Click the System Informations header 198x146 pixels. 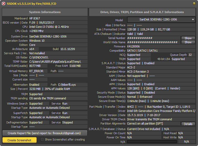pos(45,12)
